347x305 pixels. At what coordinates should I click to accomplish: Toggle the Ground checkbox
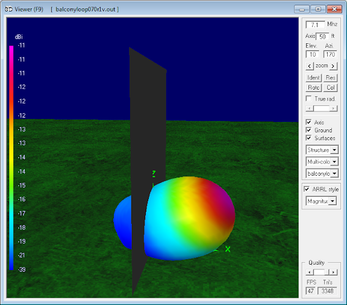point(308,130)
